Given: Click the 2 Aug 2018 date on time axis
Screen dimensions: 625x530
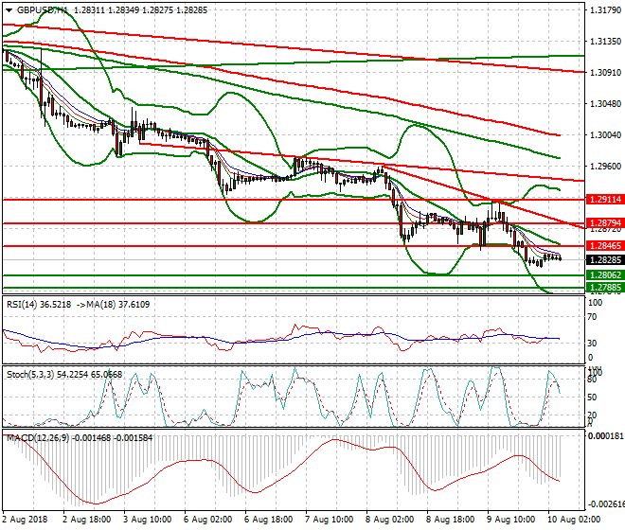Looking at the screenshot, I should pyautogui.click(x=26, y=520).
